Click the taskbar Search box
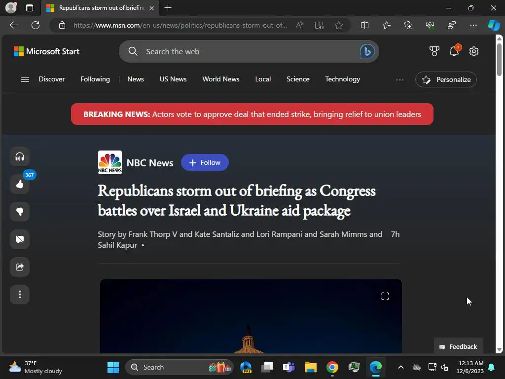505x379 pixels. pyautogui.click(x=180, y=367)
